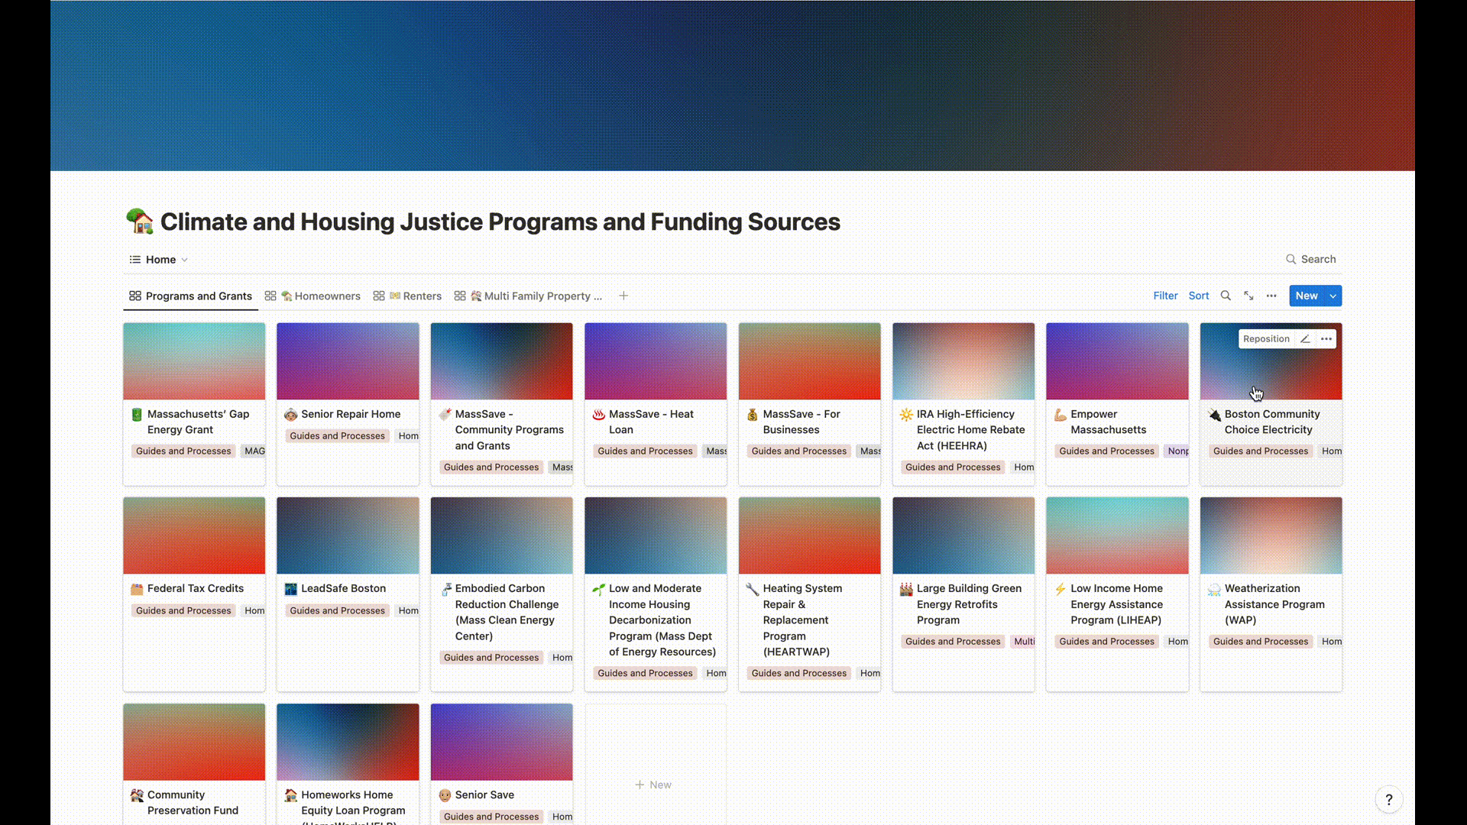Open Multi Family Property view tab
1467x825 pixels.
535,296
